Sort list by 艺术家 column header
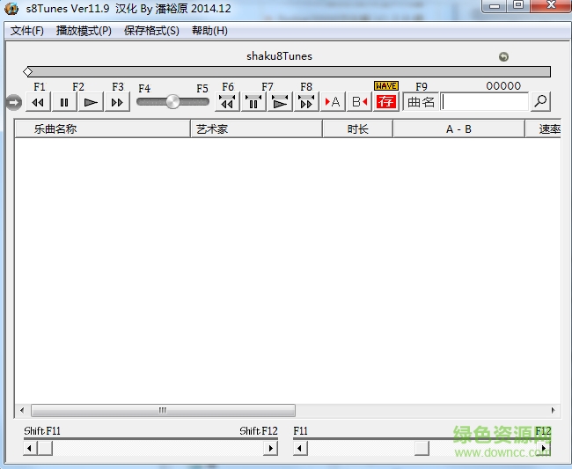 [x=255, y=129]
